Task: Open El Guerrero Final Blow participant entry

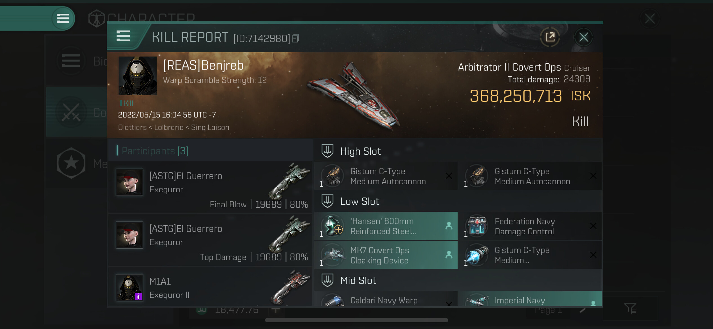Action: tap(210, 187)
